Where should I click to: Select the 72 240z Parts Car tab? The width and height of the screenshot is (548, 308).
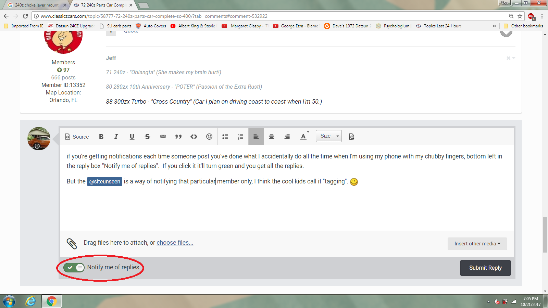click(103, 5)
